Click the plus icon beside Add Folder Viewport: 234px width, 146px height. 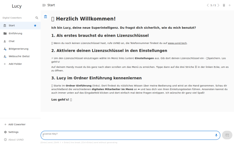[x=5, y=64]
